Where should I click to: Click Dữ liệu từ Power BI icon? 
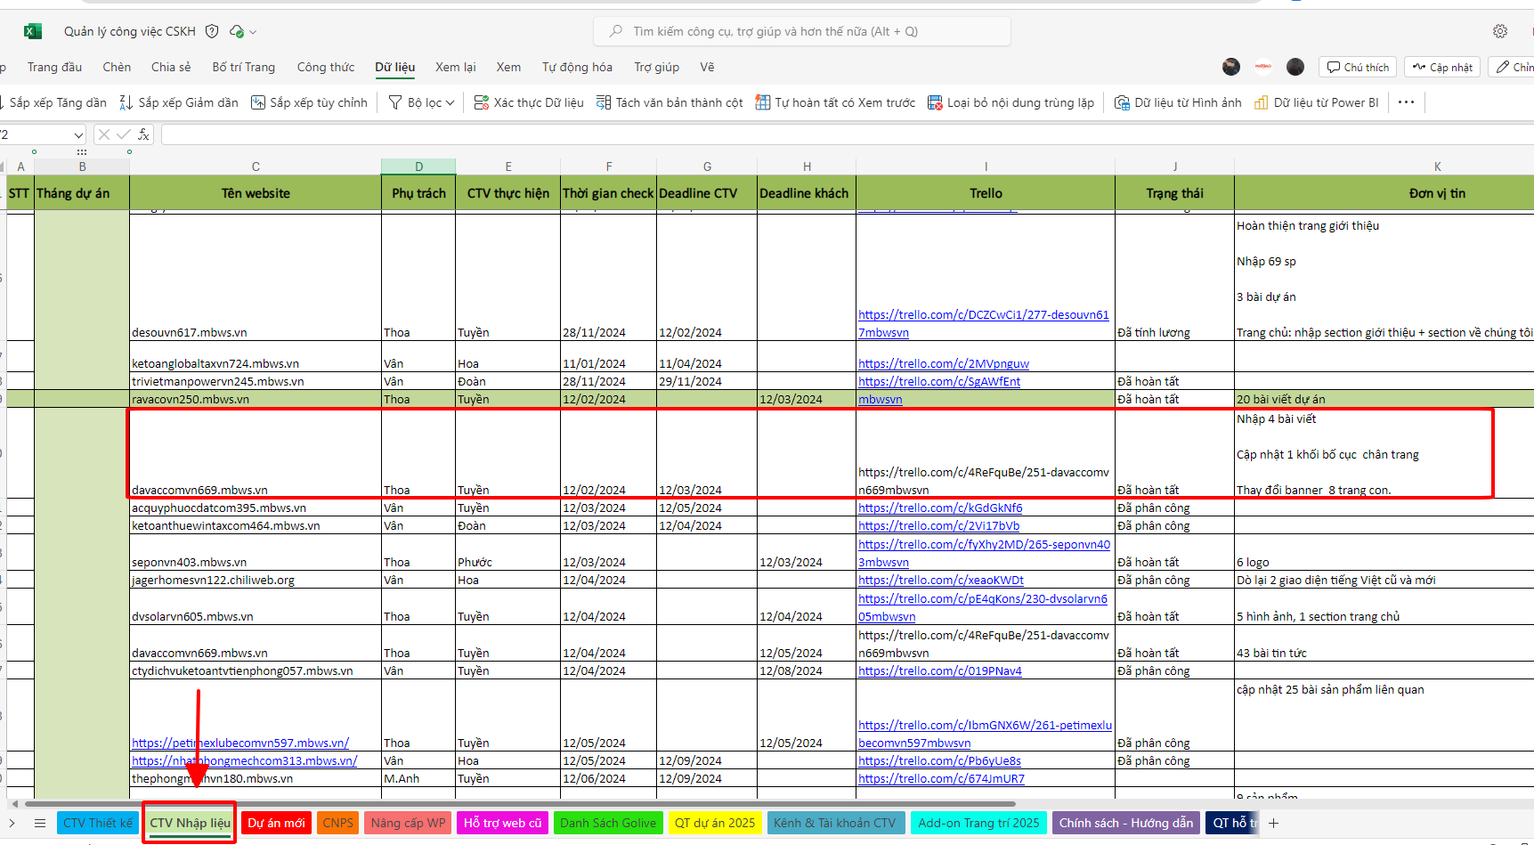[x=1262, y=102]
